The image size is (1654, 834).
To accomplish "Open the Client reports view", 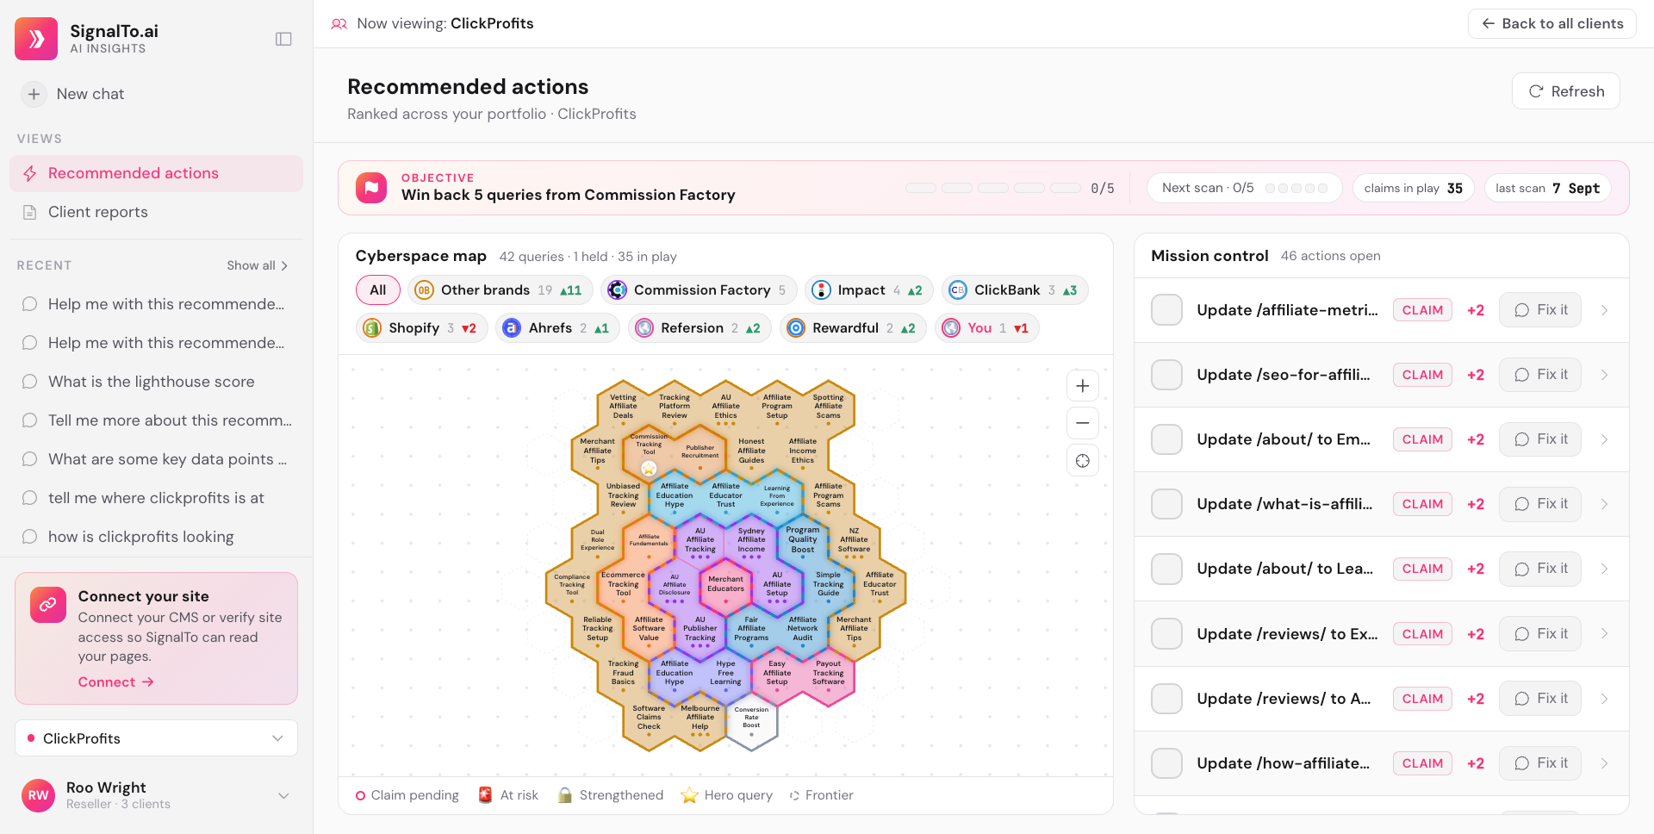I will point(156,212).
